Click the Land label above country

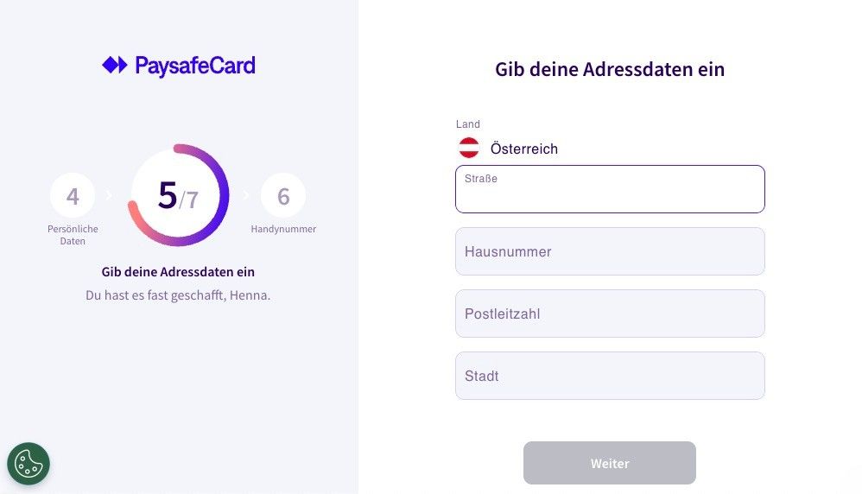[x=468, y=124]
